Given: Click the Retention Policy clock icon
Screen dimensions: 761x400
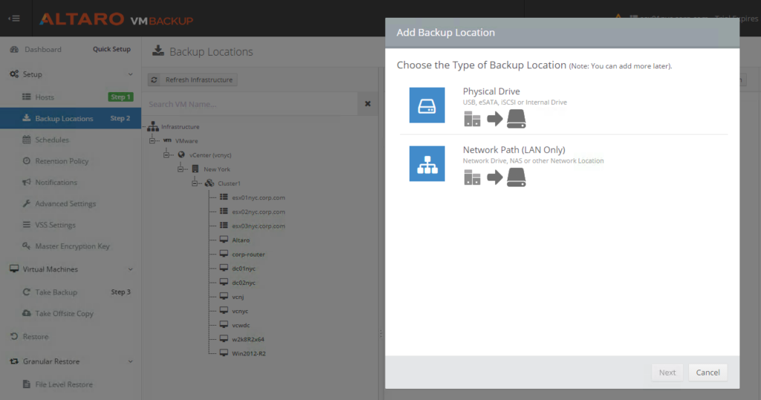Looking at the screenshot, I should point(26,161).
